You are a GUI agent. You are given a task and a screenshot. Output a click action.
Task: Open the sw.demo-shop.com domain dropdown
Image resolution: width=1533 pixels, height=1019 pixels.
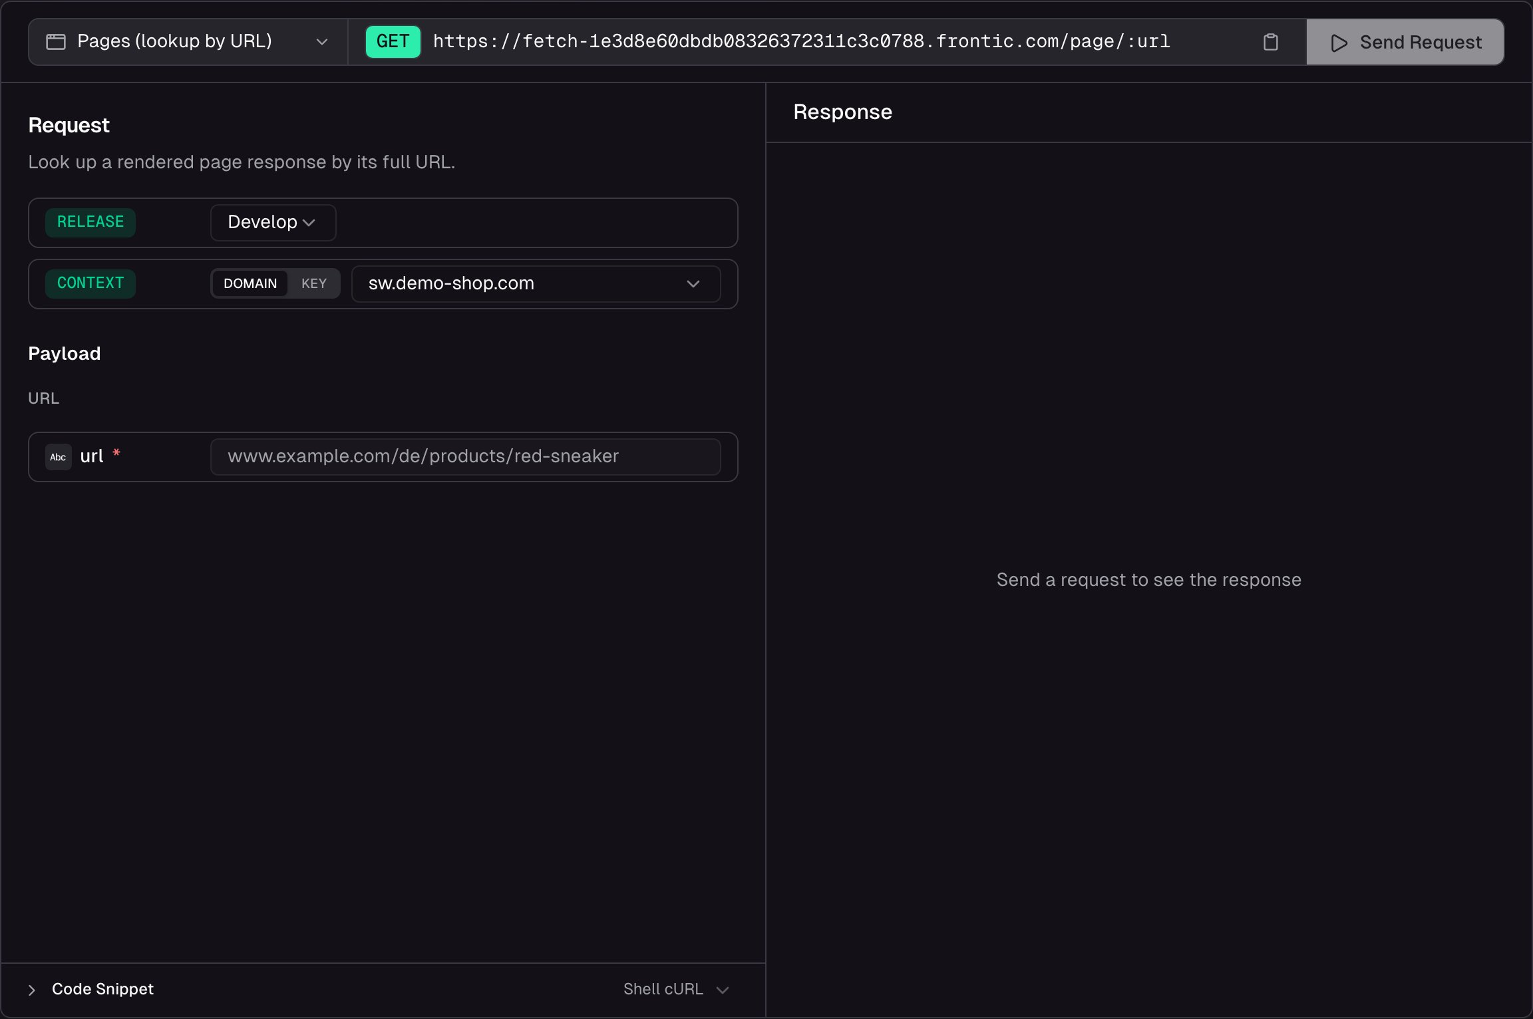click(536, 283)
